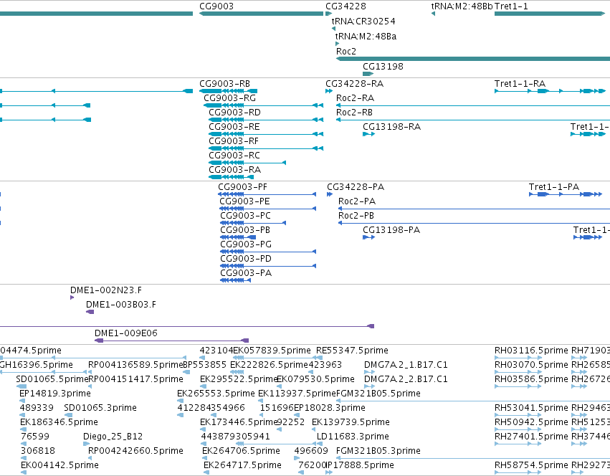Image resolution: width=610 pixels, height=476 pixels.
Task: Click protein CG9003-PE
Action: [x=267, y=209]
